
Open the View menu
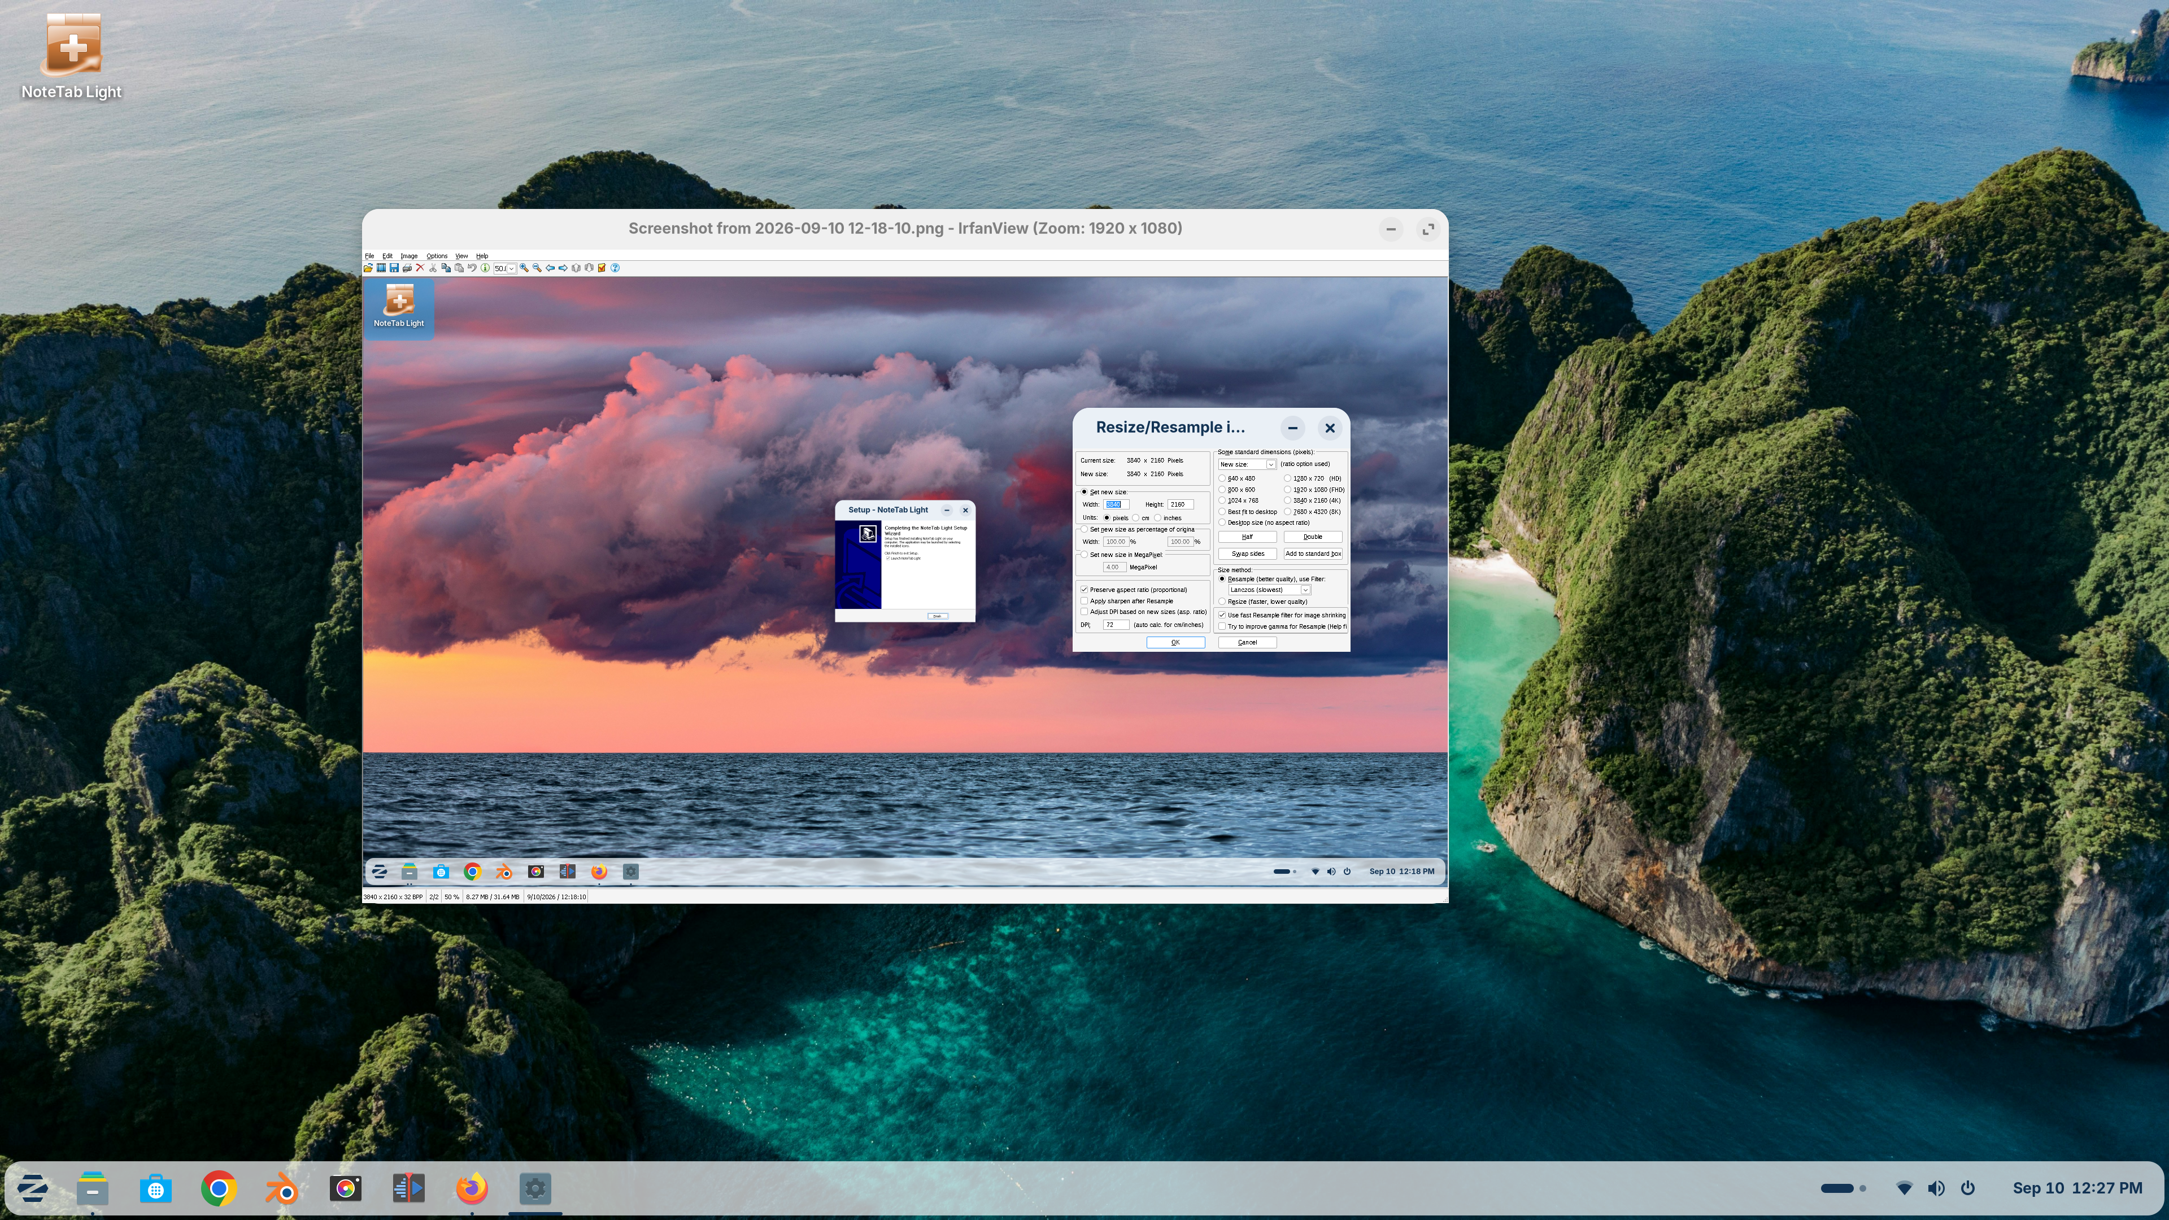pyautogui.click(x=462, y=256)
